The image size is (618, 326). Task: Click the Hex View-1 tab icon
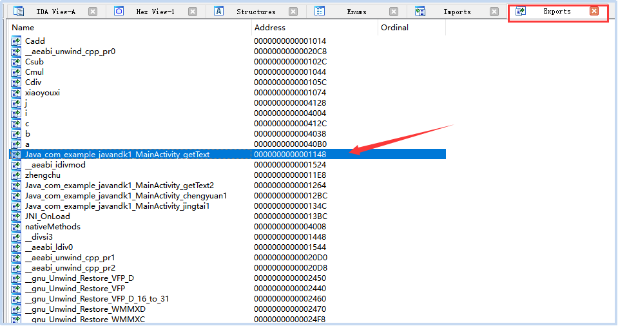[119, 12]
